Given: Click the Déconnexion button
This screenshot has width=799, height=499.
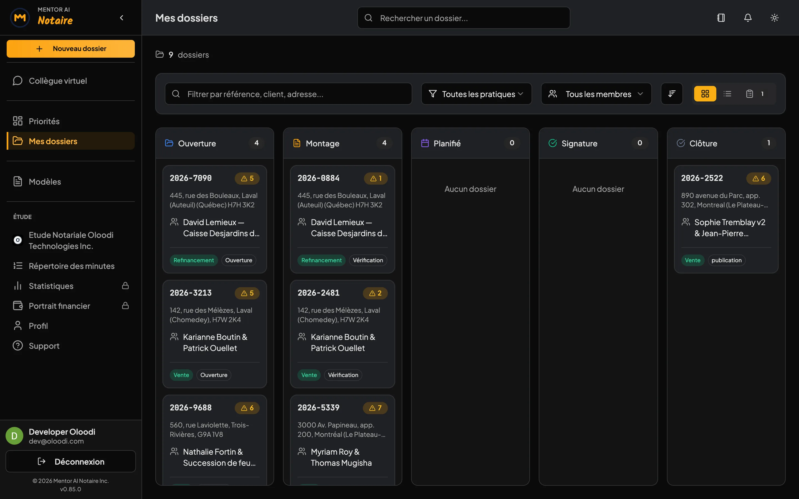Looking at the screenshot, I should (71, 461).
